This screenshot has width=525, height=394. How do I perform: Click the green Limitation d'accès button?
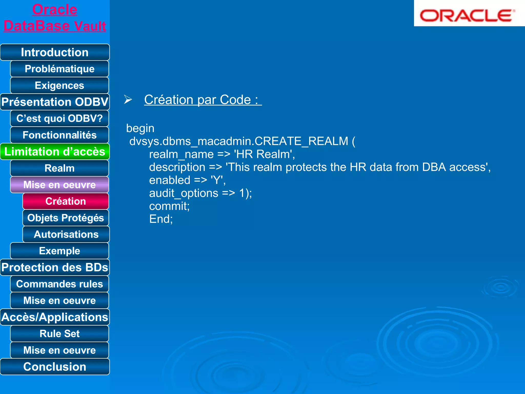coord(55,152)
